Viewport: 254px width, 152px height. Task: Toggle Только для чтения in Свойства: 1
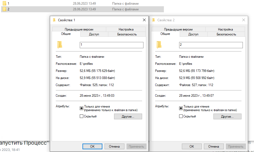tap(81, 108)
